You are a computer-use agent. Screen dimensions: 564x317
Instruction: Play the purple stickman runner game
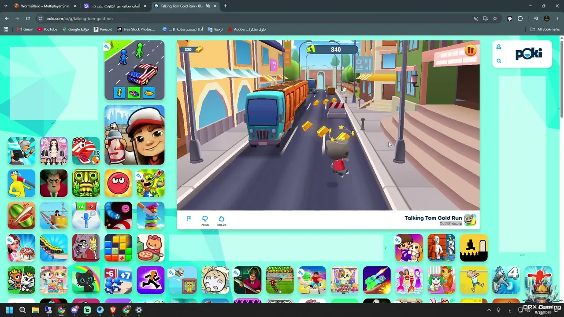point(151,280)
